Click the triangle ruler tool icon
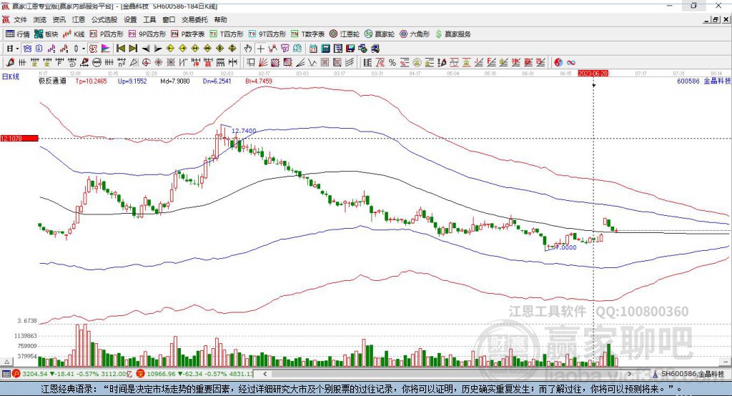This screenshot has height=396, width=732. click(134, 62)
